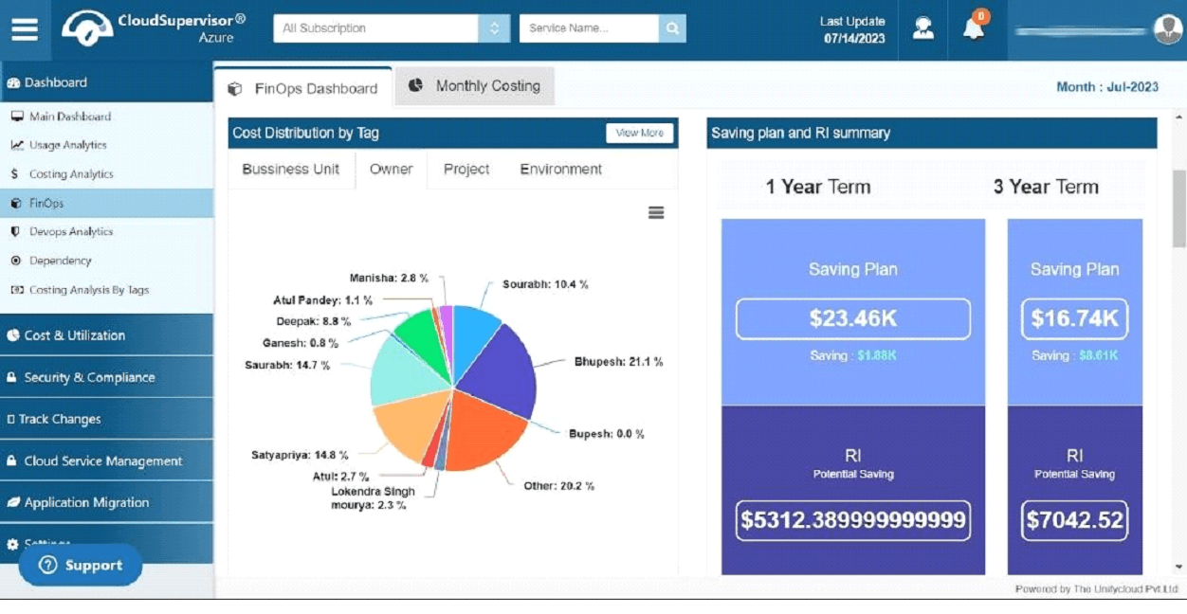Image resolution: width=1187 pixels, height=614 pixels.
Task: Click the Service Name search field
Action: [589, 28]
